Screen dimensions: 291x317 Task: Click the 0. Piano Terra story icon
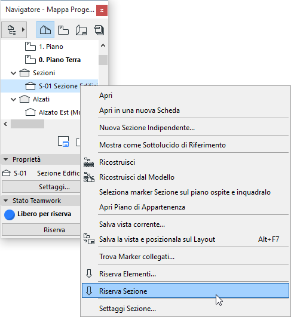[30, 60]
